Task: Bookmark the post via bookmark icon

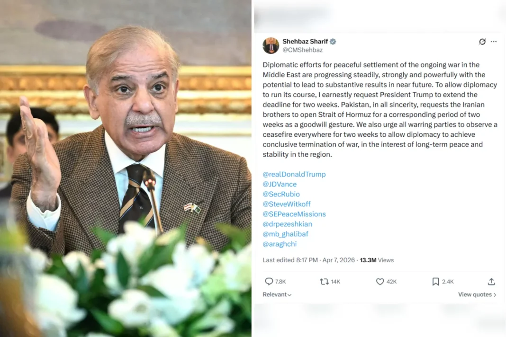Action: 436,282
